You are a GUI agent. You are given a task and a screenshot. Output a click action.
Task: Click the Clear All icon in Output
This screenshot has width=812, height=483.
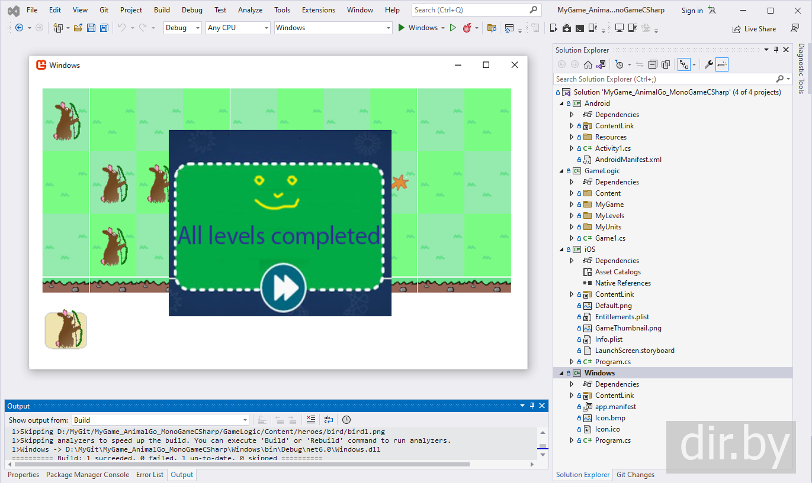(311, 420)
